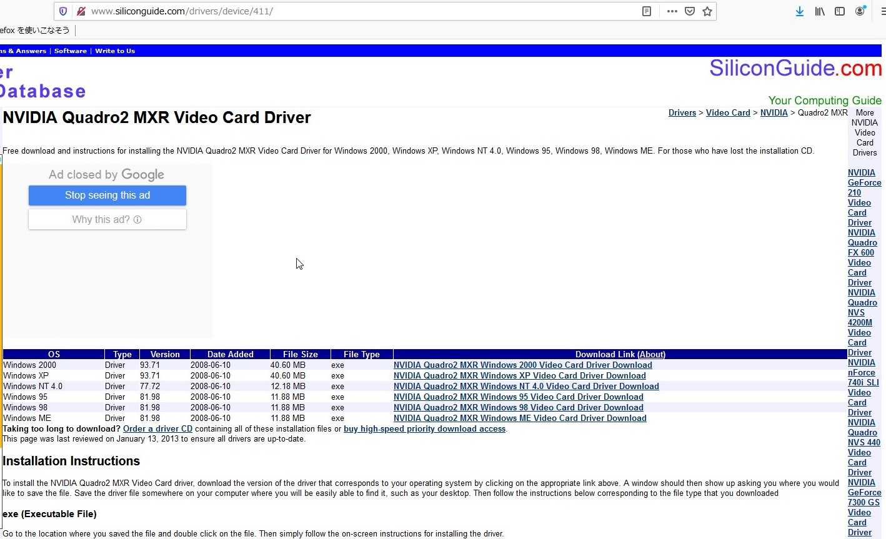Open NVIDIA Quadro FX 600 Driver link
Viewport: 886px width, 539px height.
click(x=862, y=258)
